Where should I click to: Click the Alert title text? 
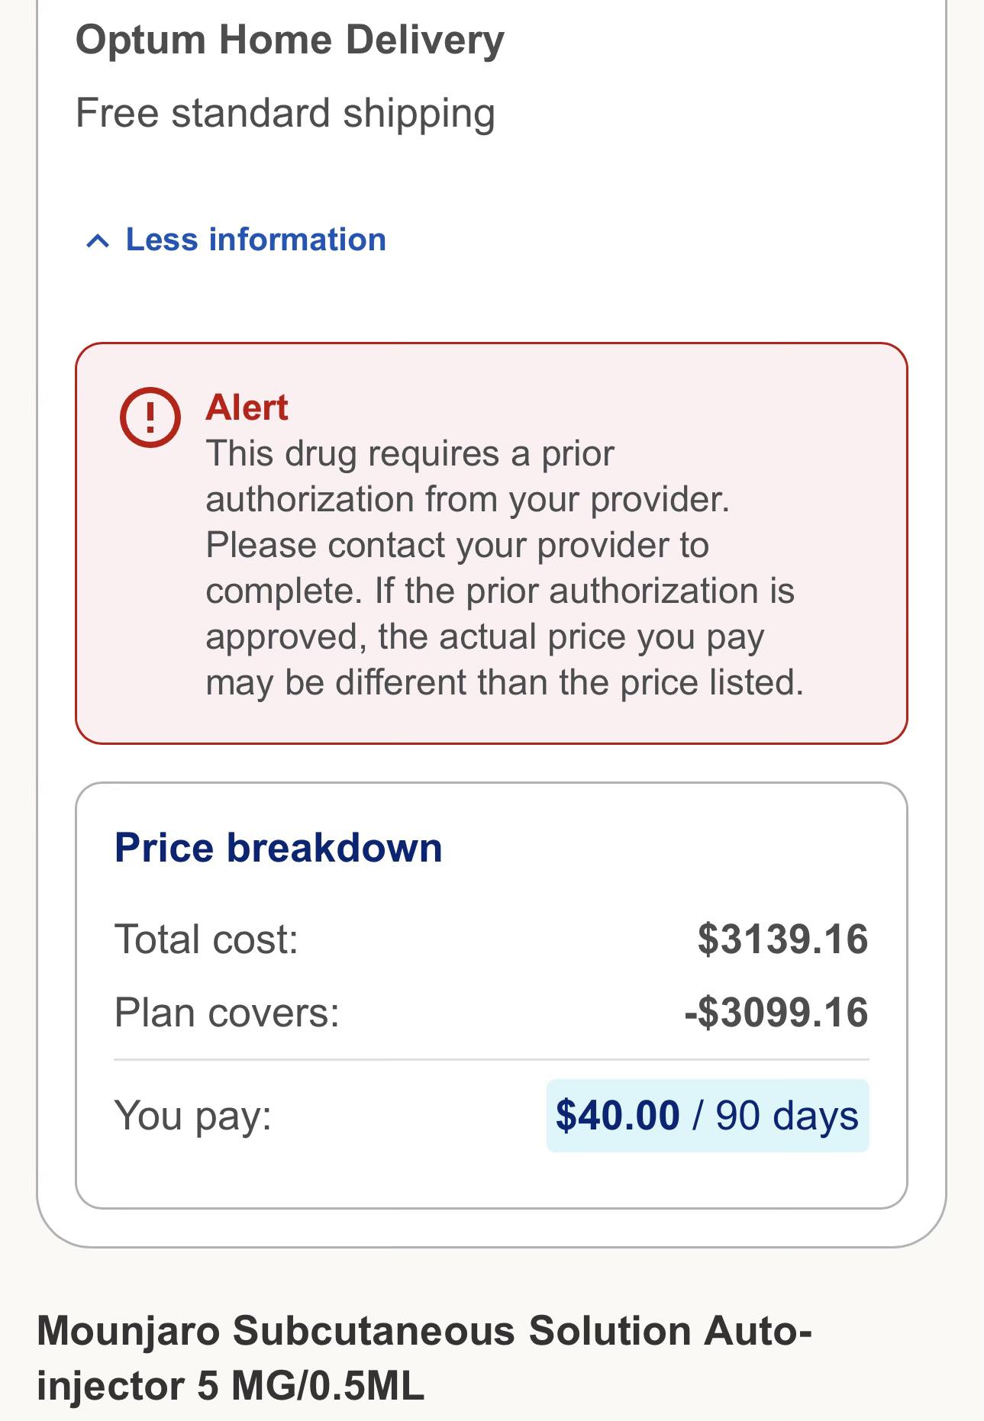[247, 408]
